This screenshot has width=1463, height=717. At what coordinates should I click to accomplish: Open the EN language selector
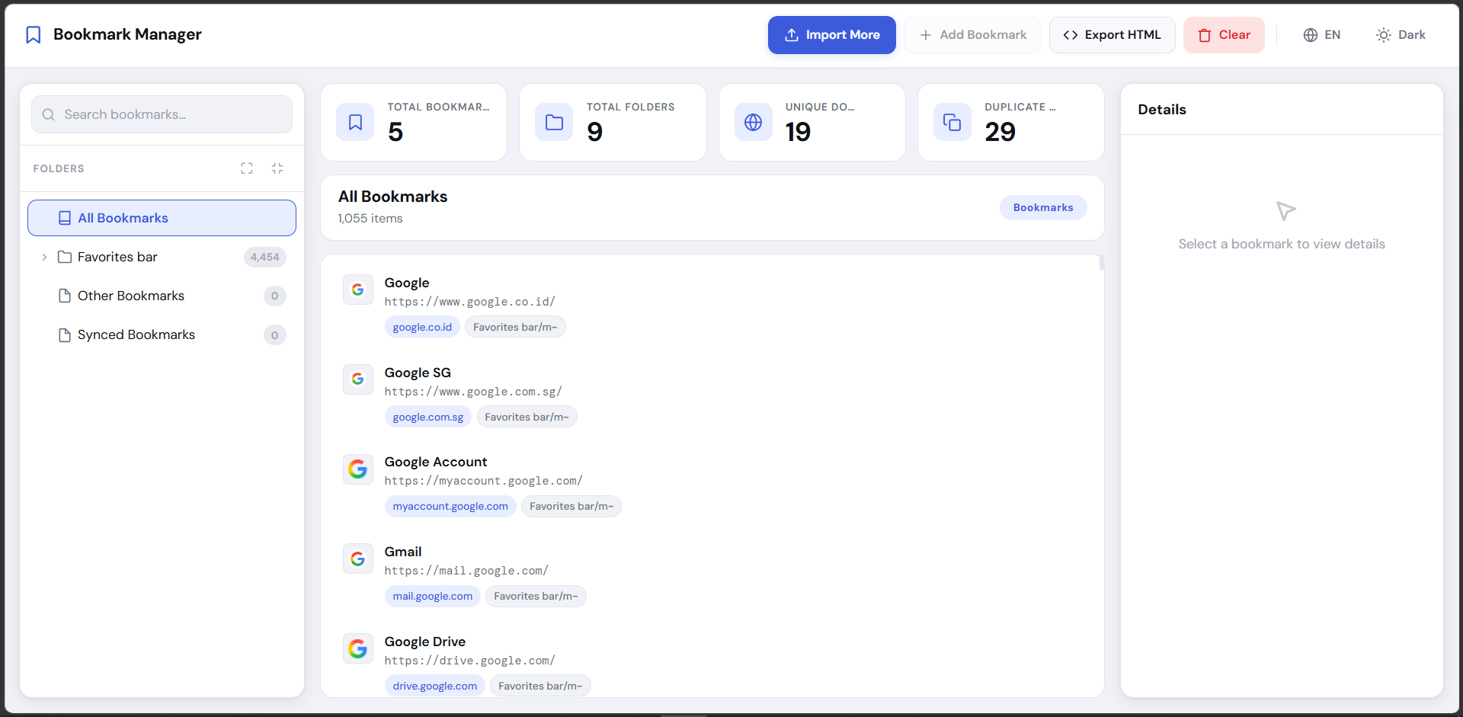pyautogui.click(x=1321, y=35)
